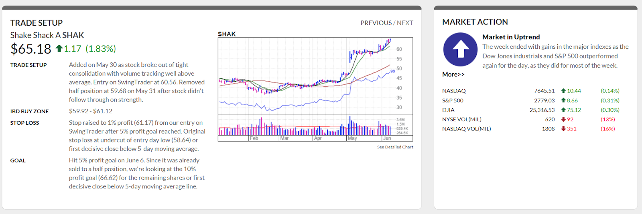Click the Market in Uptrend headline
The height and width of the screenshot is (214, 642).
[511, 37]
